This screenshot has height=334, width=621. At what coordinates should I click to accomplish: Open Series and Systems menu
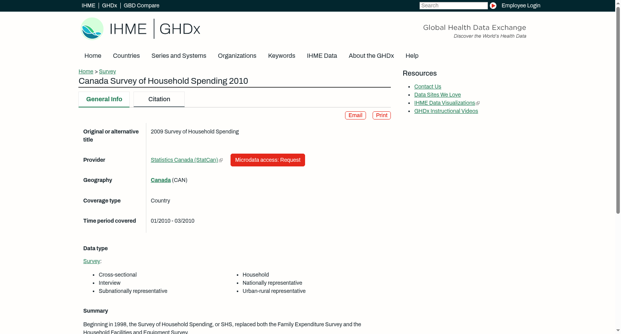[179, 56]
